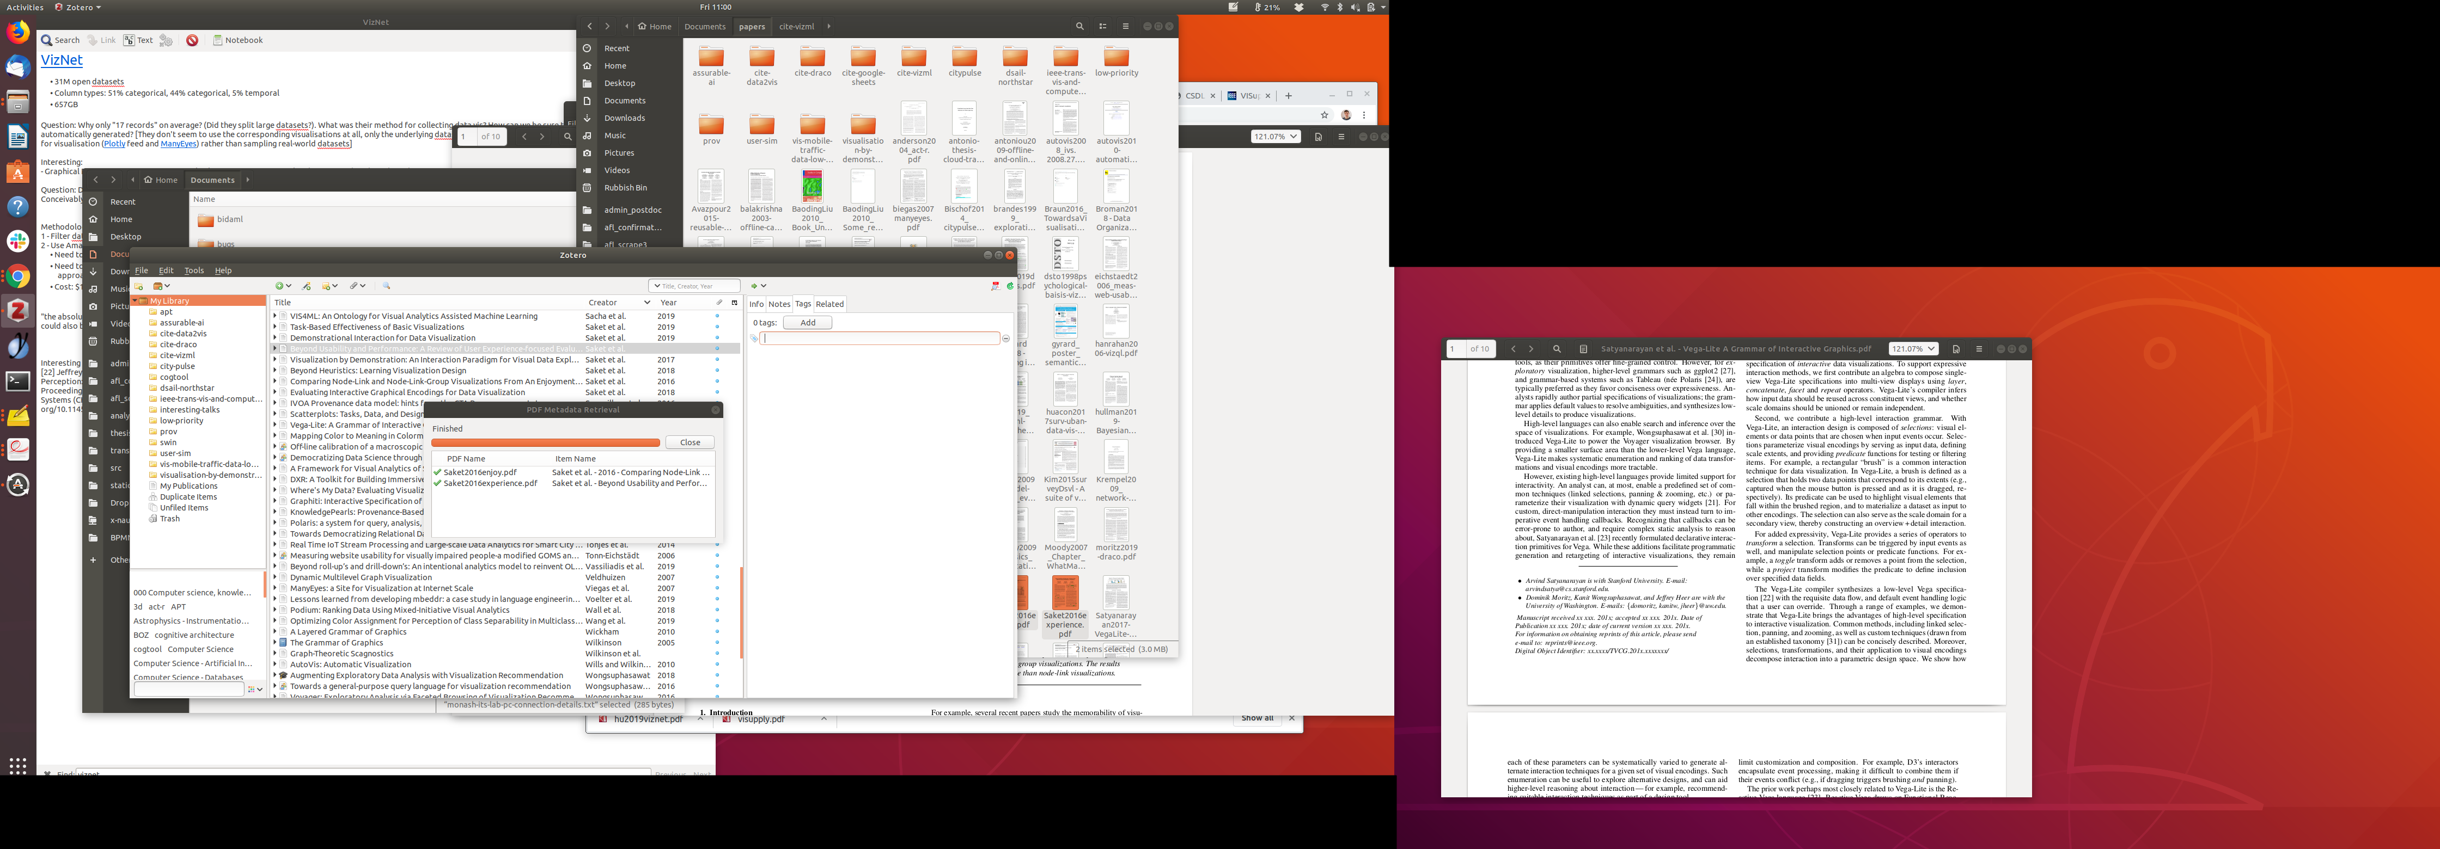This screenshot has height=849, width=2440.
Task: Click the New Collection icon in Zotero
Action: pyautogui.click(x=138, y=286)
